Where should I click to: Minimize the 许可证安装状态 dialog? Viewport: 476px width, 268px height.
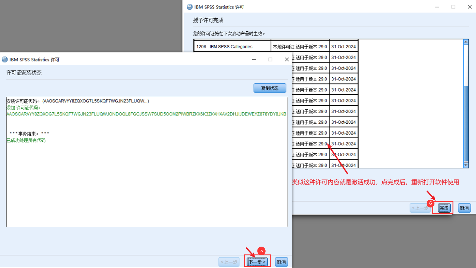(x=254, y=60)
